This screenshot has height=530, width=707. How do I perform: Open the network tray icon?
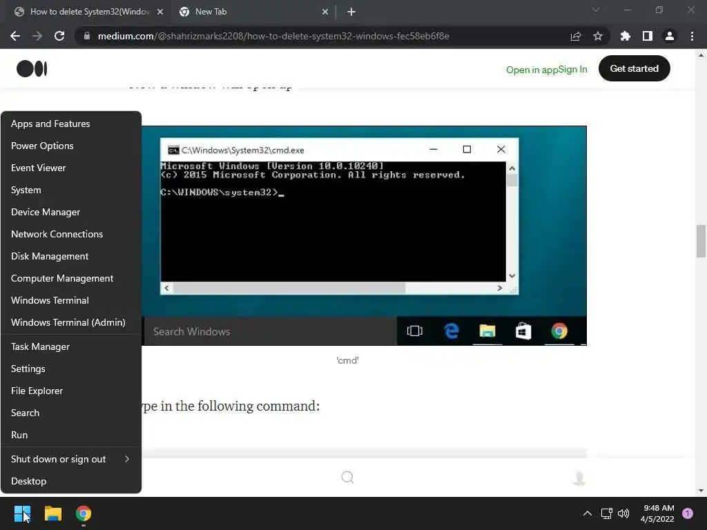pyautogui.click(x=606, y=513)
